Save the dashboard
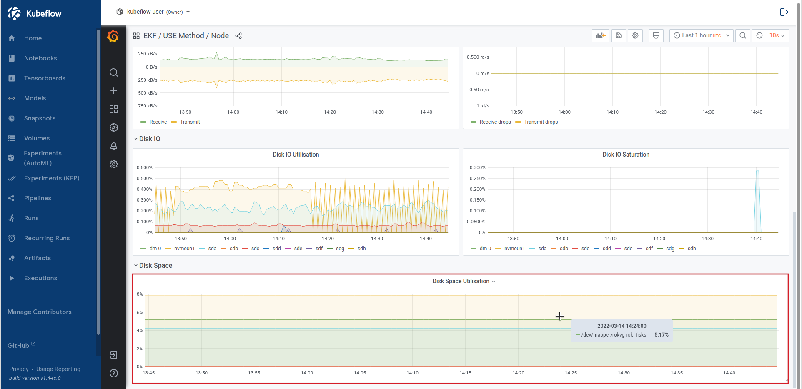Image resolution: width=802 pixels, height=389 pixels. click(x=619, y=36)
